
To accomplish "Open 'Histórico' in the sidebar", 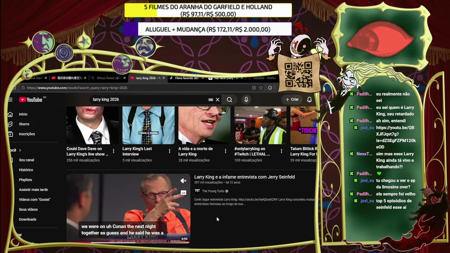I will (x=26, y=170).
